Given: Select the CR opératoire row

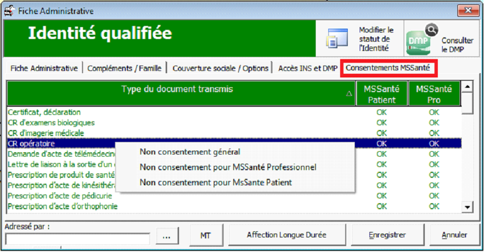Looking at the screenshot, I should coord(234,144).
